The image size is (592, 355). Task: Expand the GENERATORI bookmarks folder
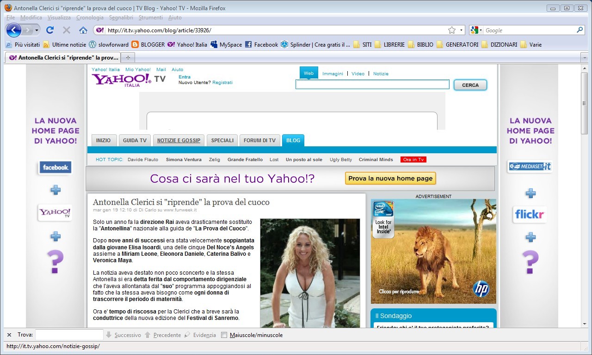(x=457, y=45)
